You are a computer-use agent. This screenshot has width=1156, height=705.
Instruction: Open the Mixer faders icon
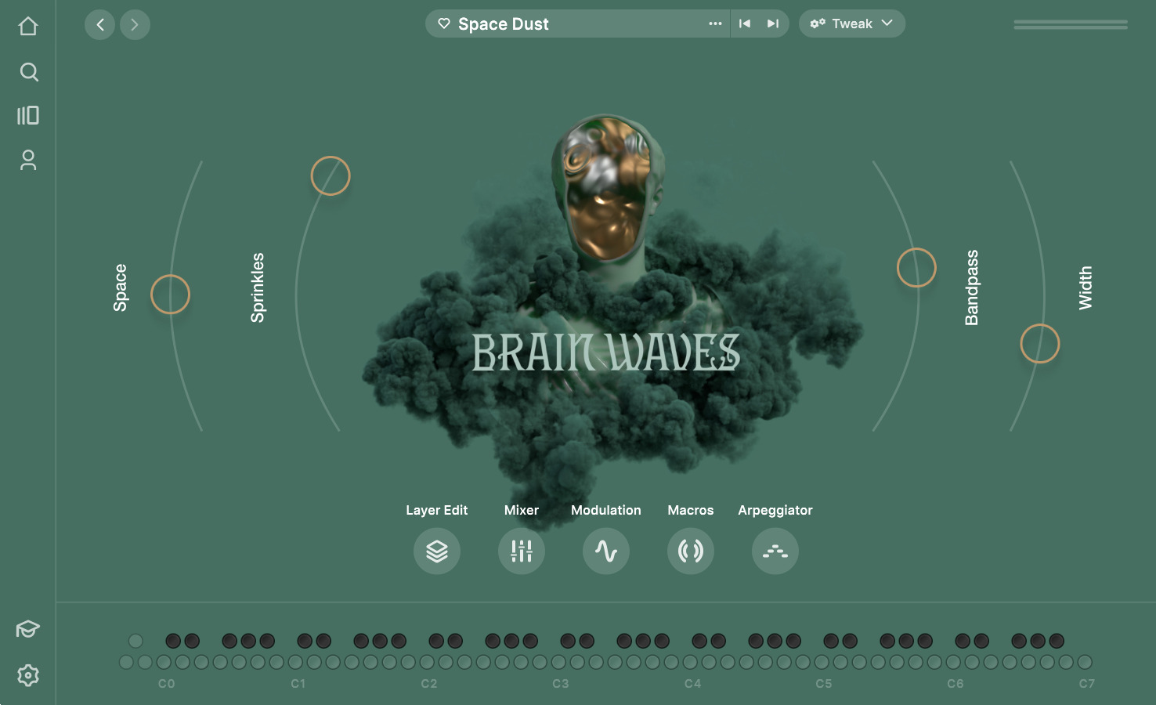tap(522, 551)
